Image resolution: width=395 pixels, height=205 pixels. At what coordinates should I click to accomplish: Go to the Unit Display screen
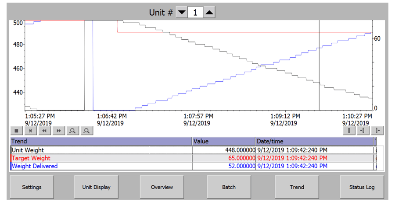click(x=96, y=187)
